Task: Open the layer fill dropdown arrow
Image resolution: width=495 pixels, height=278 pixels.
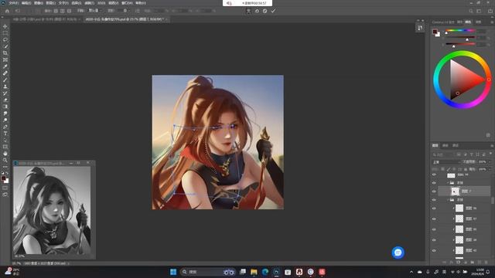Action: pos(490,169)
